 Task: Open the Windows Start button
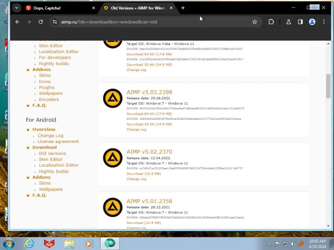8,243
